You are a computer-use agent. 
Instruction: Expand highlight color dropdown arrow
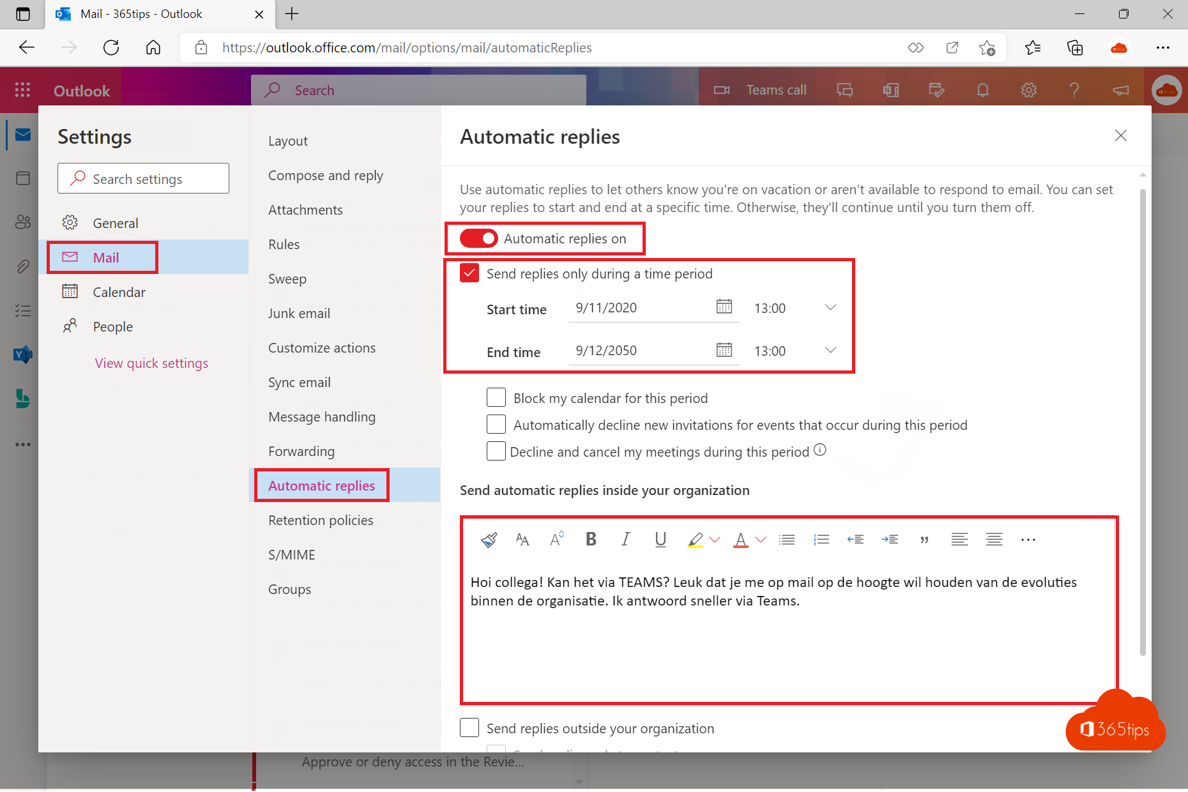[x=715, y=540]
